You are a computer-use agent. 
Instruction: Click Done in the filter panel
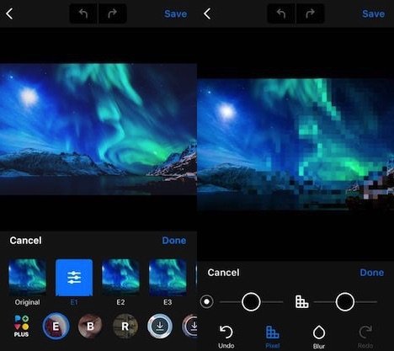coord(174,241)
